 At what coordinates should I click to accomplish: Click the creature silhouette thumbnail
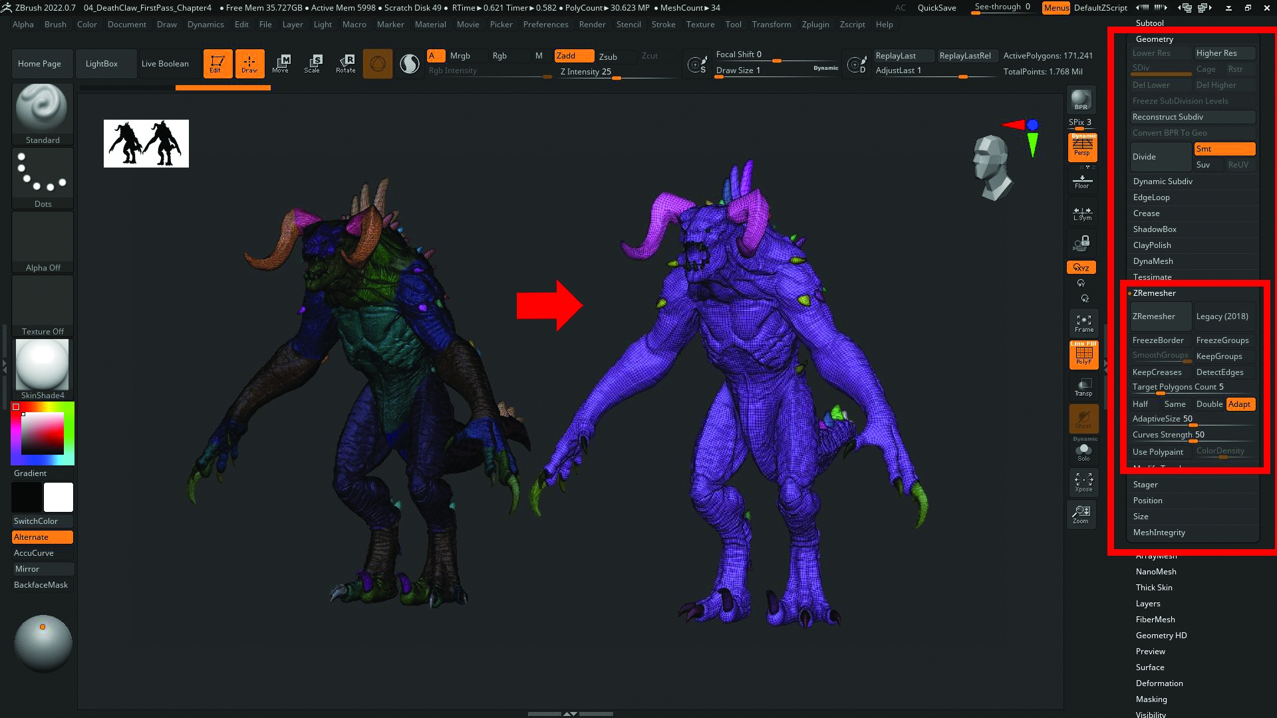tap(146, 144)
